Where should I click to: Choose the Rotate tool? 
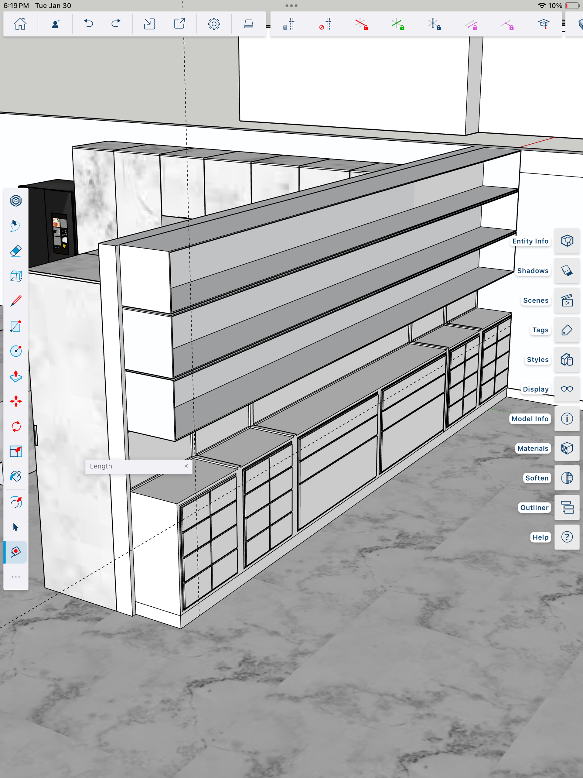click(16, 426)
